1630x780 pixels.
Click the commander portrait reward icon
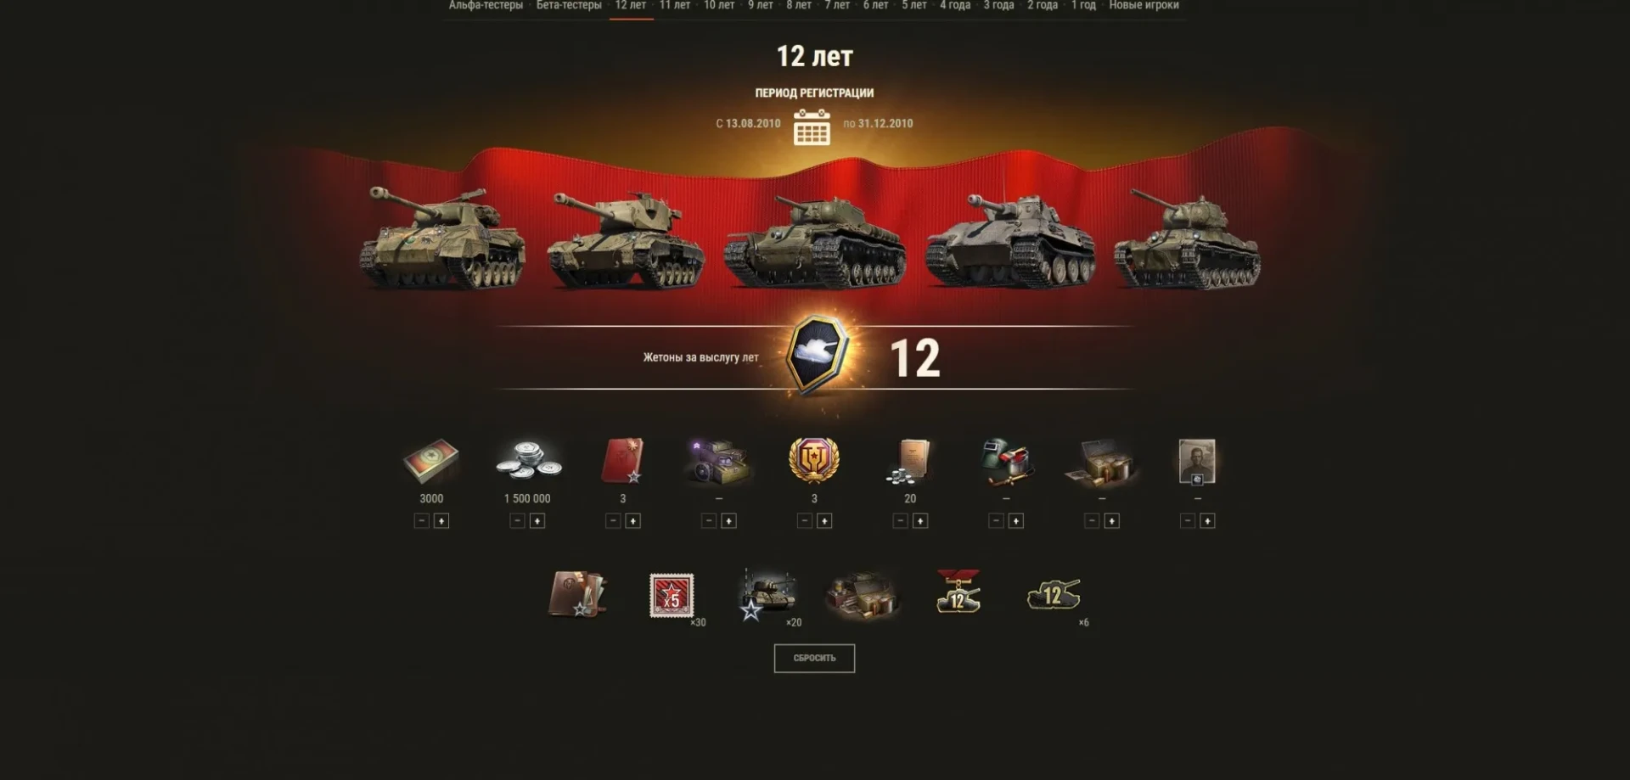coord(1197,462)
